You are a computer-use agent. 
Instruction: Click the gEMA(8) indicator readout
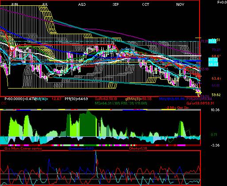(x=138, y=99)
